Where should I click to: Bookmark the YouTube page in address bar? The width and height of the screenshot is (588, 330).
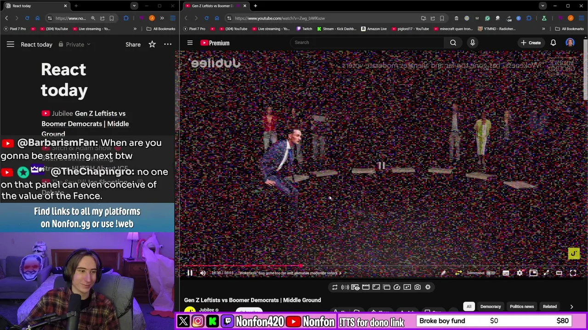coord(442,18)
